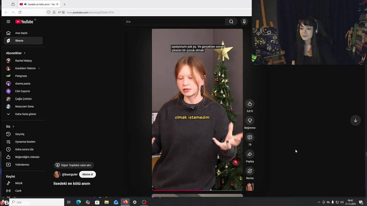
Task: Open taskbar volume control
Action: pos(342,202)
